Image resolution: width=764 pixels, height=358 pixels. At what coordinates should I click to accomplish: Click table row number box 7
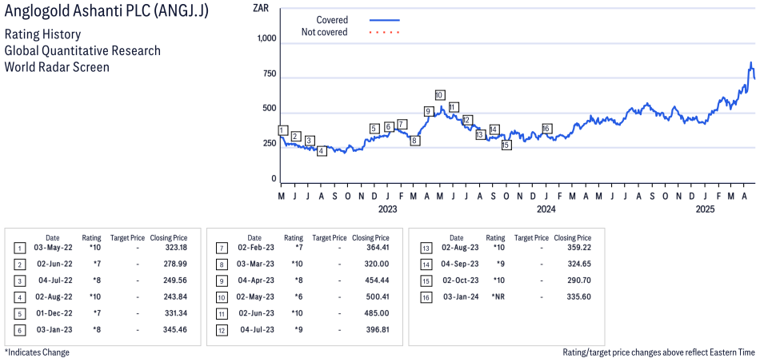click(222, 249)
